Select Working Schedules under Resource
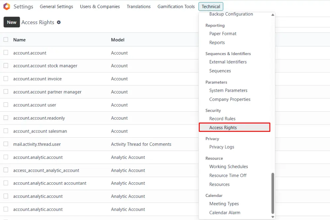 [228, 166]
